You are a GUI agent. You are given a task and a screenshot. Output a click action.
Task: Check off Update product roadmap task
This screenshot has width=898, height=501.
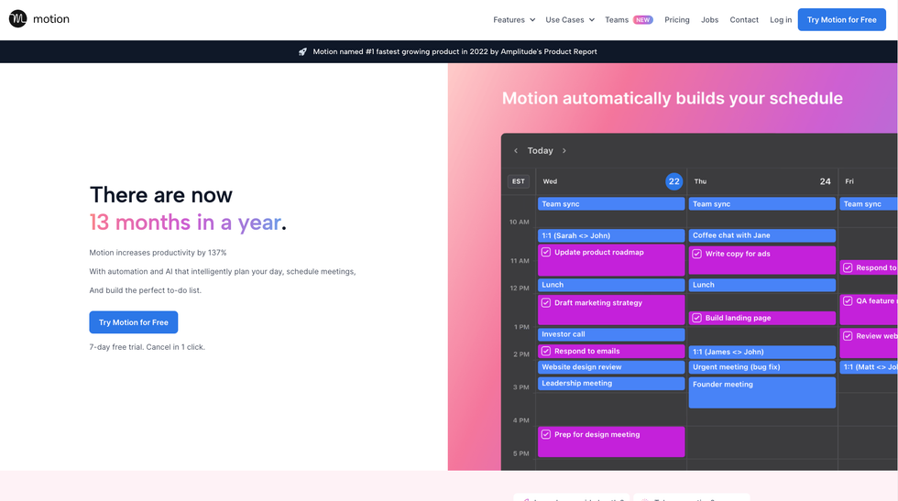[546, 252]
